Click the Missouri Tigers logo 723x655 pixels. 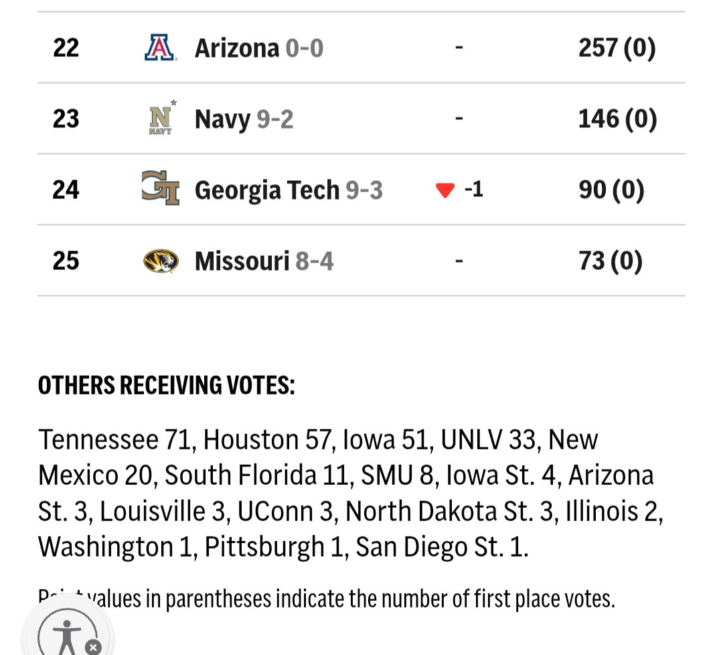click(161, 261)
